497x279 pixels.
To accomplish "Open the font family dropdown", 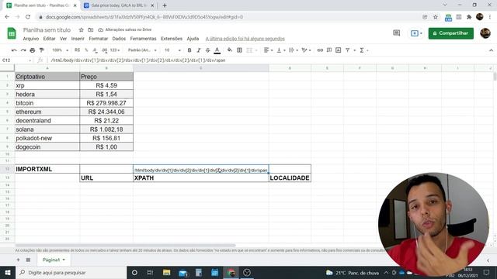I will pyautogui.click(x=142, y=50).
